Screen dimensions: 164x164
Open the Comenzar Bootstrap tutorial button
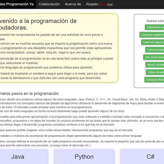[x=154, y=80]
